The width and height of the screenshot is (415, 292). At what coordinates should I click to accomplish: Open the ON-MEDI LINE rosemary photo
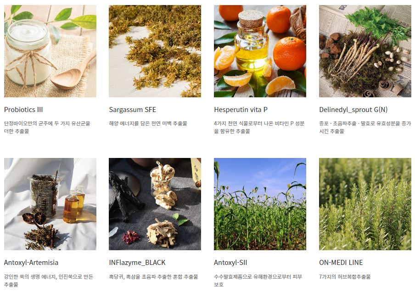(x=365, y=204)
